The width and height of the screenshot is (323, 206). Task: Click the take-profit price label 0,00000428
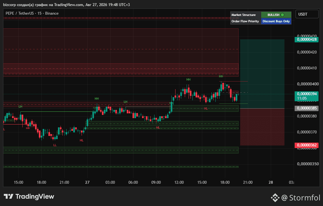(x=307, y=39)
